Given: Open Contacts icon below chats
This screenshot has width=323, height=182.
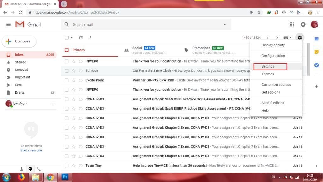Looking at the screenshot, I should click(21, 169).
